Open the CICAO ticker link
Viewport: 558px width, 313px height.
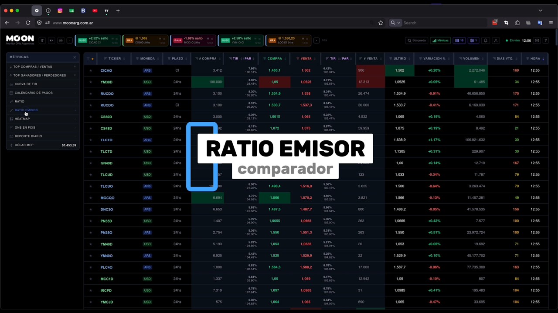tap(106, 70)
